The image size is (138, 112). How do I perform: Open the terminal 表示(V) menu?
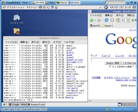pyautogui.click(x=35, y=42)
